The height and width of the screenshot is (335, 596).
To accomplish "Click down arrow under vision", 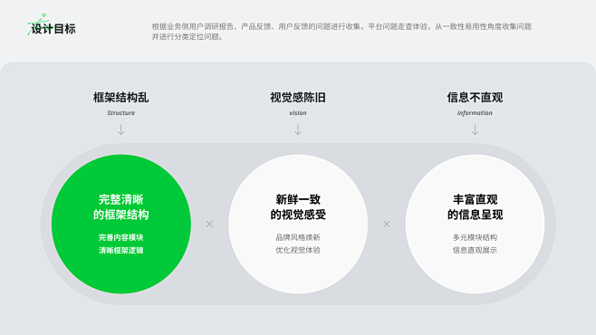I will pos(298,129).
